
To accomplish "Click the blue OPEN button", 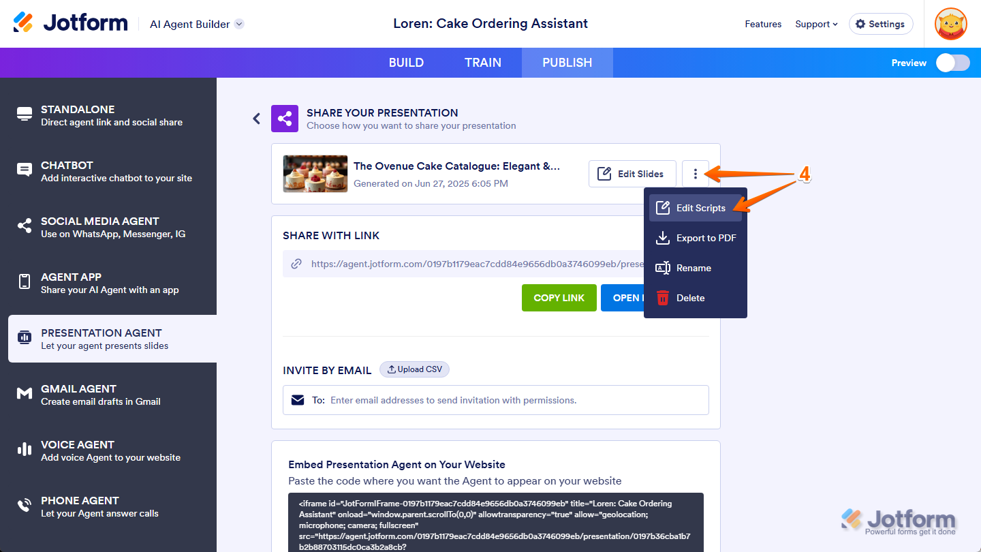I will 622,298.
